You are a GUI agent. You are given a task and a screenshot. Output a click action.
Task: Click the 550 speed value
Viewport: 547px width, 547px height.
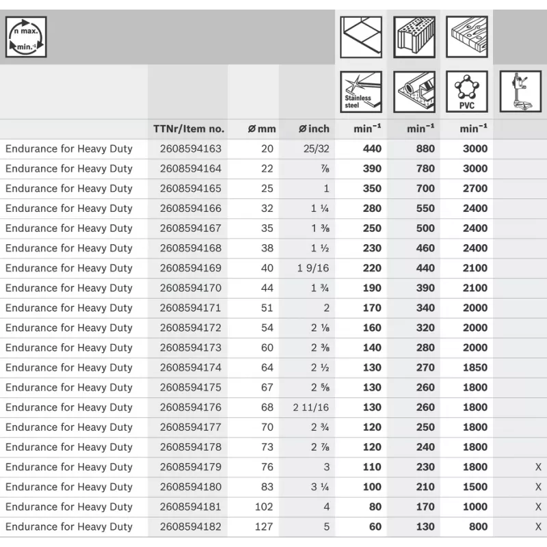pos(425,209)
